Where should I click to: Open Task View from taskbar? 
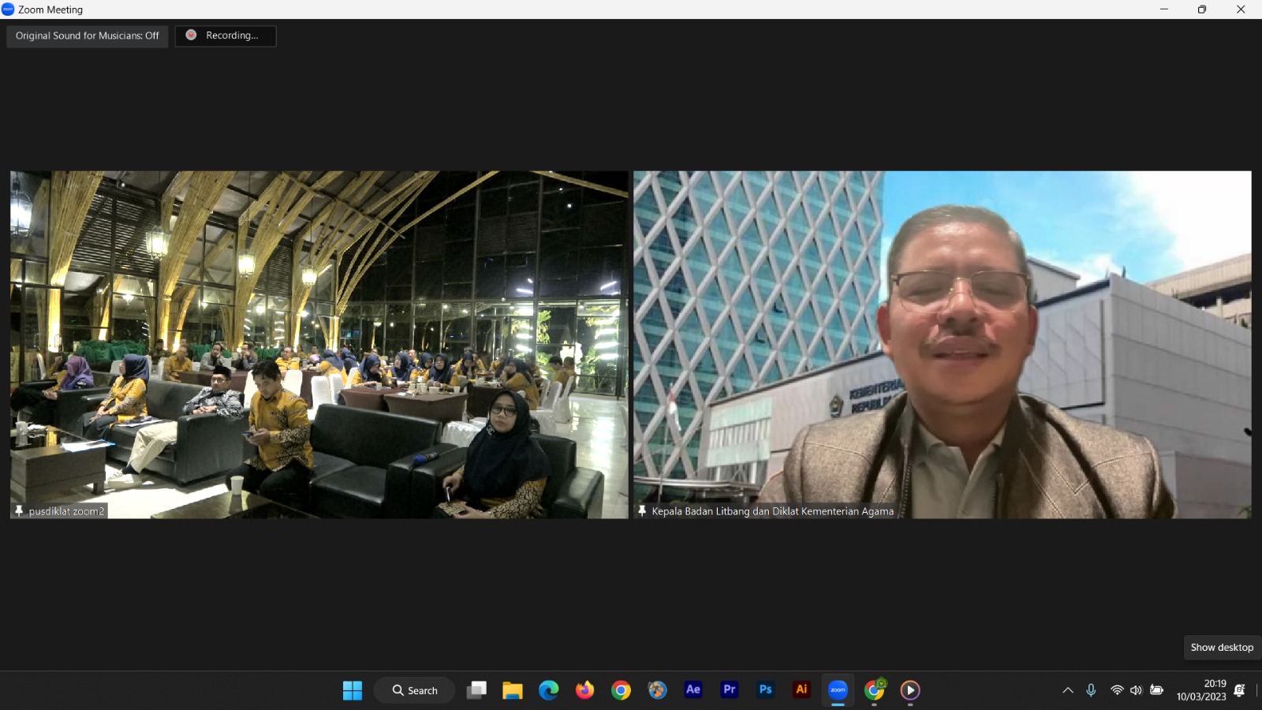click(476, 690)
